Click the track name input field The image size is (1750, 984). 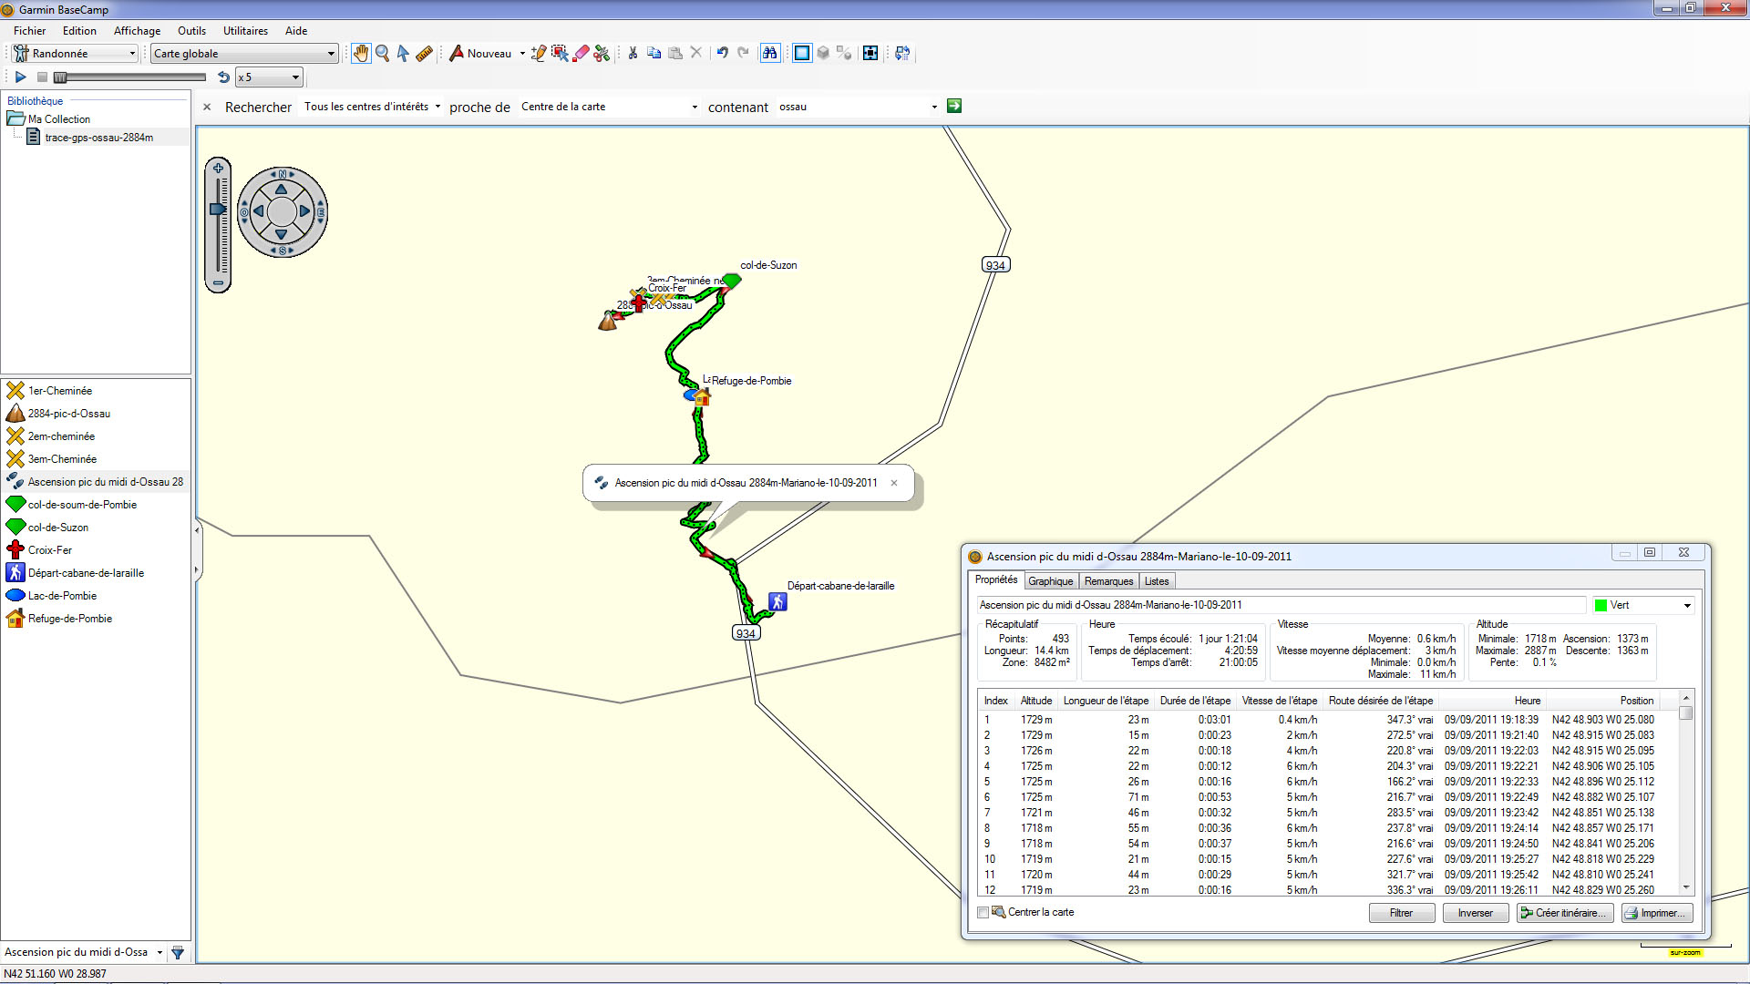pyautogui.click(x=1282, y=605)
